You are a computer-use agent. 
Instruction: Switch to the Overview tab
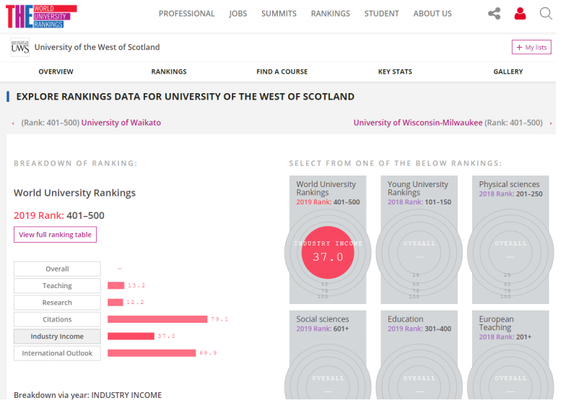pyautogui.click(x=56, y=71)
